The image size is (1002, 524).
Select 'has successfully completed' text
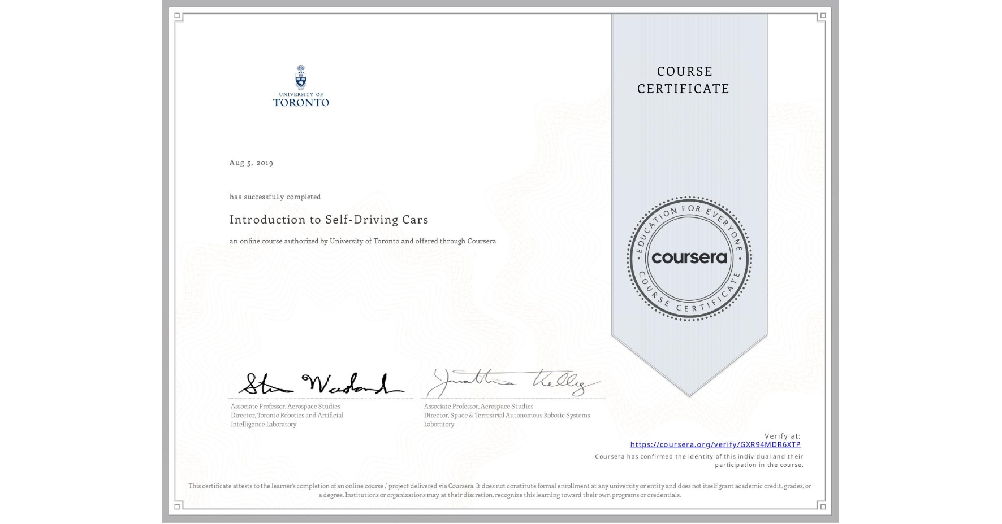(x=275, y=197)
